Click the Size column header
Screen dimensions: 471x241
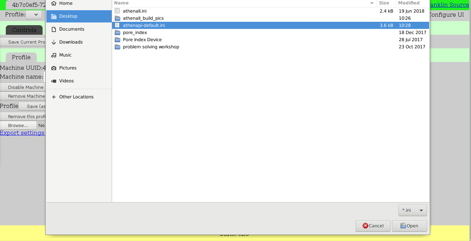pos(384,3)
